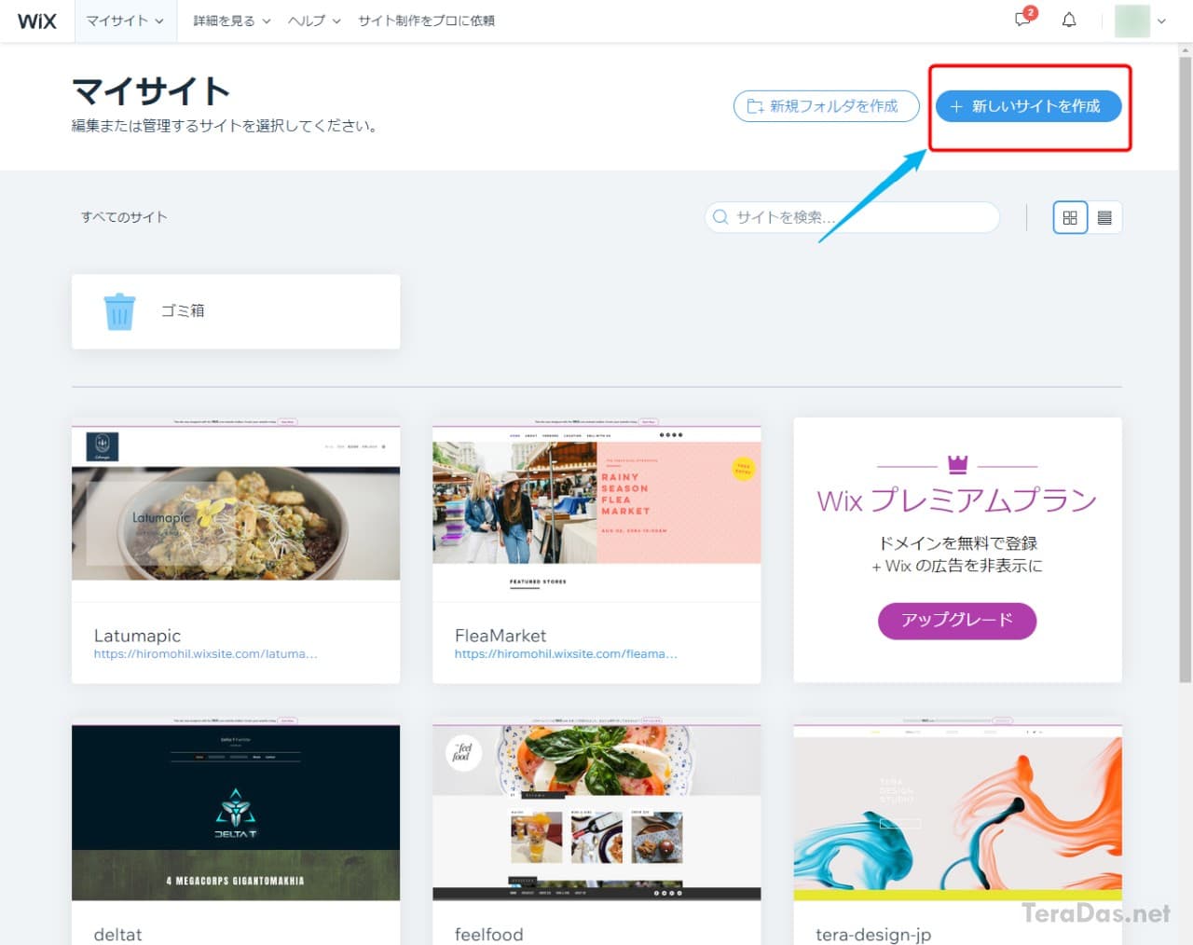
Task: Click the page vertical scrollbar
Action: pos(1185,368)
